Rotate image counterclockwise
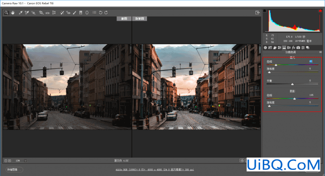 tap(100, 12)
